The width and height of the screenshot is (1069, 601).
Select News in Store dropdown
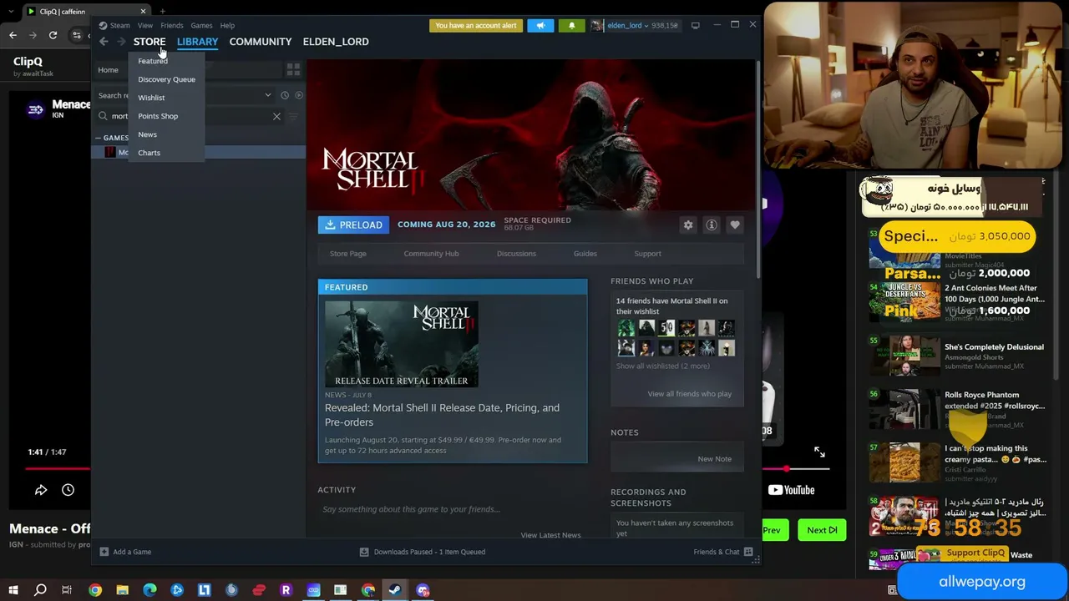[147, 134]
